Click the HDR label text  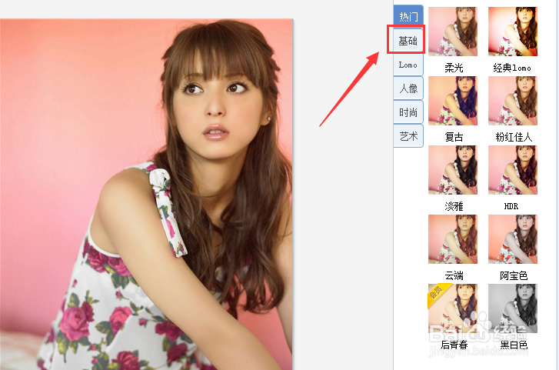pos(511,206)
